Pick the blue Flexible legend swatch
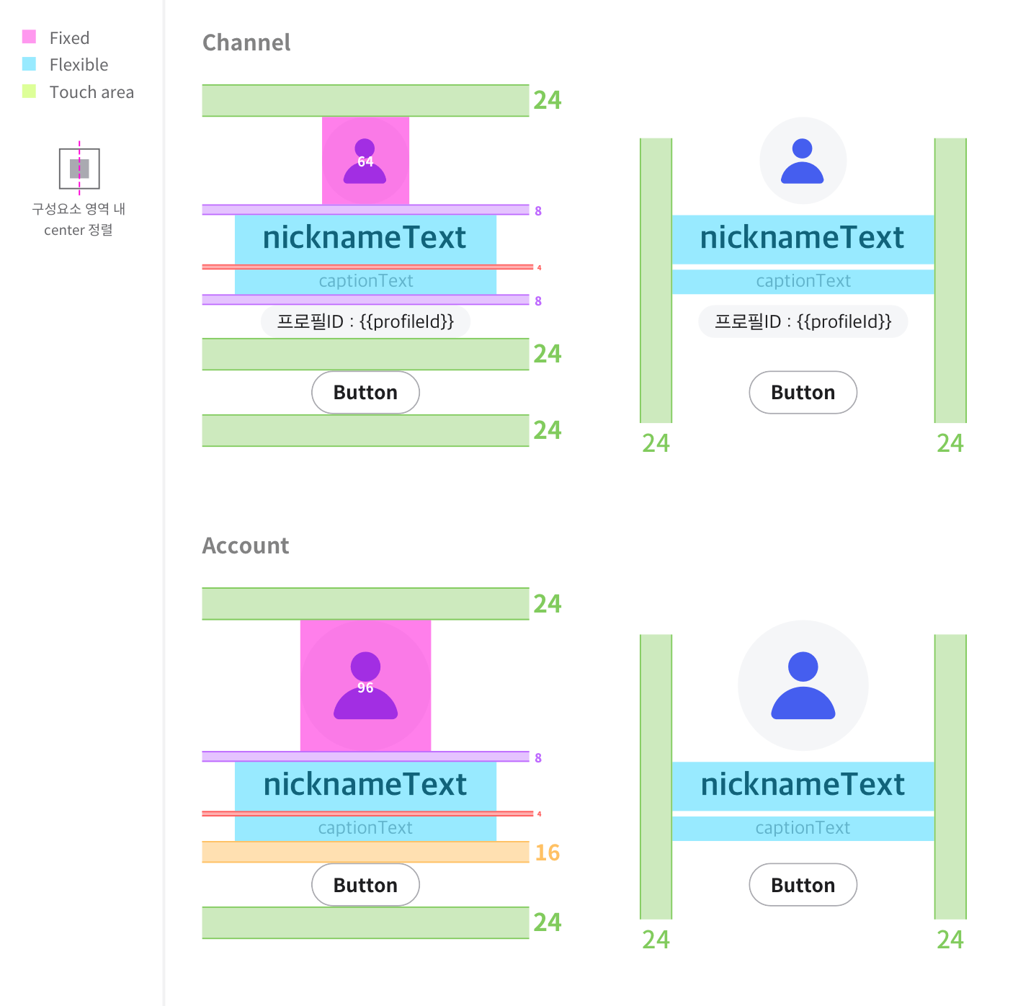 click(29, 64)
